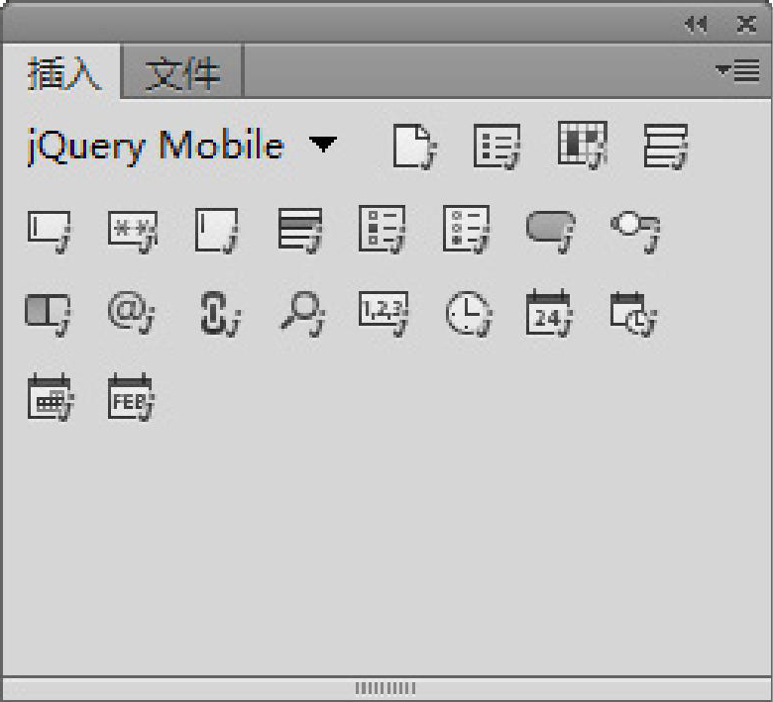The image size is (773, 702).
Task: Insert an Email input field (@ icon)
Action: 131,314
